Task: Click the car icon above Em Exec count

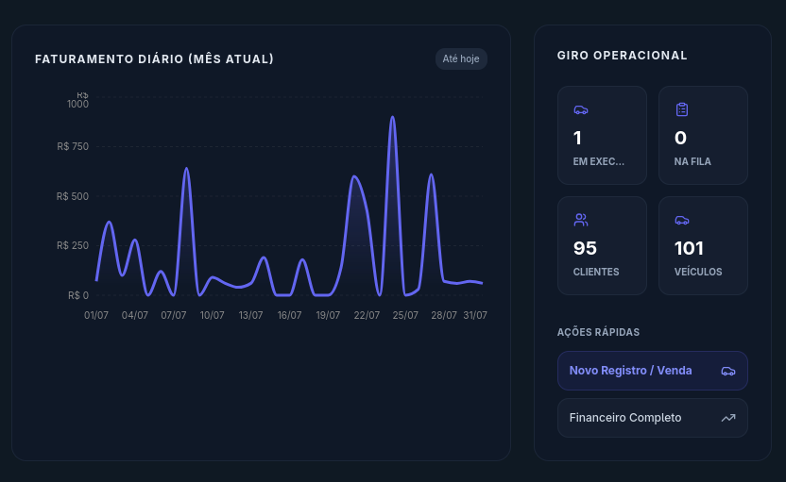Action: 580,109
